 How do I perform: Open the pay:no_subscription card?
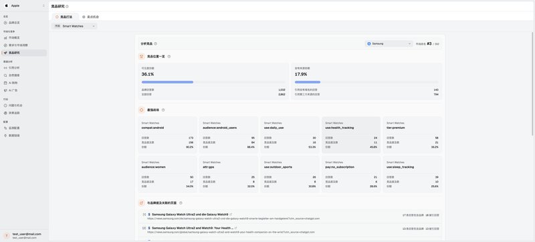[x=351, y=174]
